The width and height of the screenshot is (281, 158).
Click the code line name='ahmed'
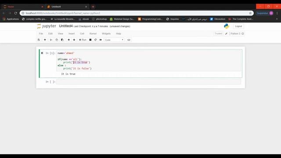[66, 53]
